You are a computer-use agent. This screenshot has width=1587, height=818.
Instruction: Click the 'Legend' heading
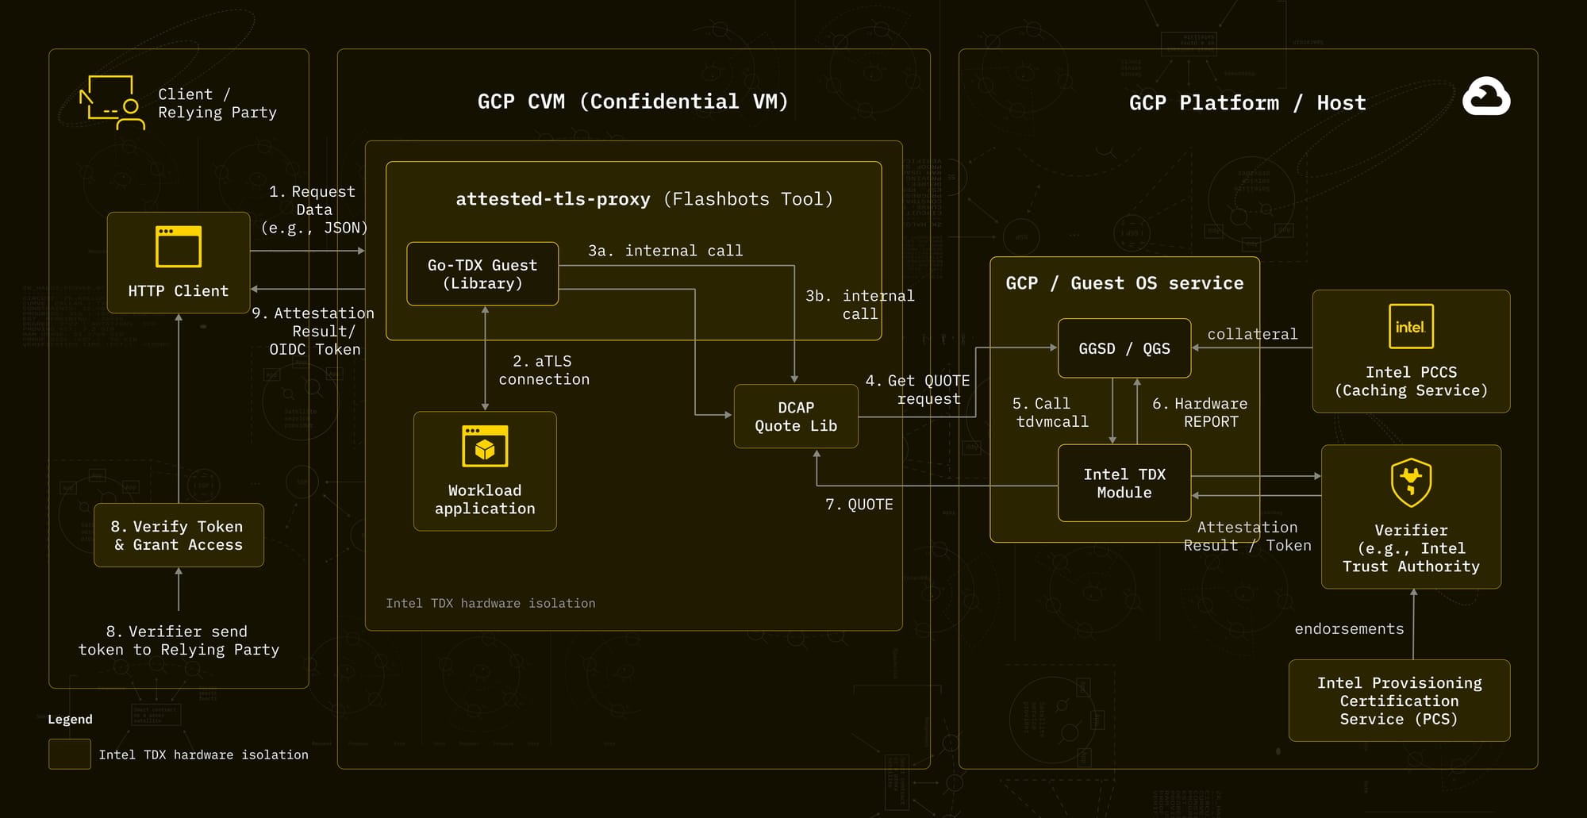(x=70, y=720)
